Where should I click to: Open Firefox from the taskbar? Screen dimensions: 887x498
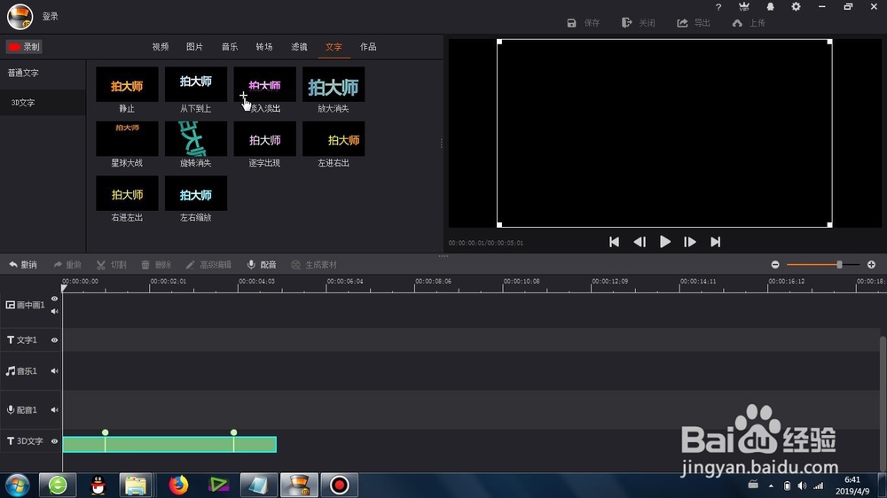(x=178, y=485)
